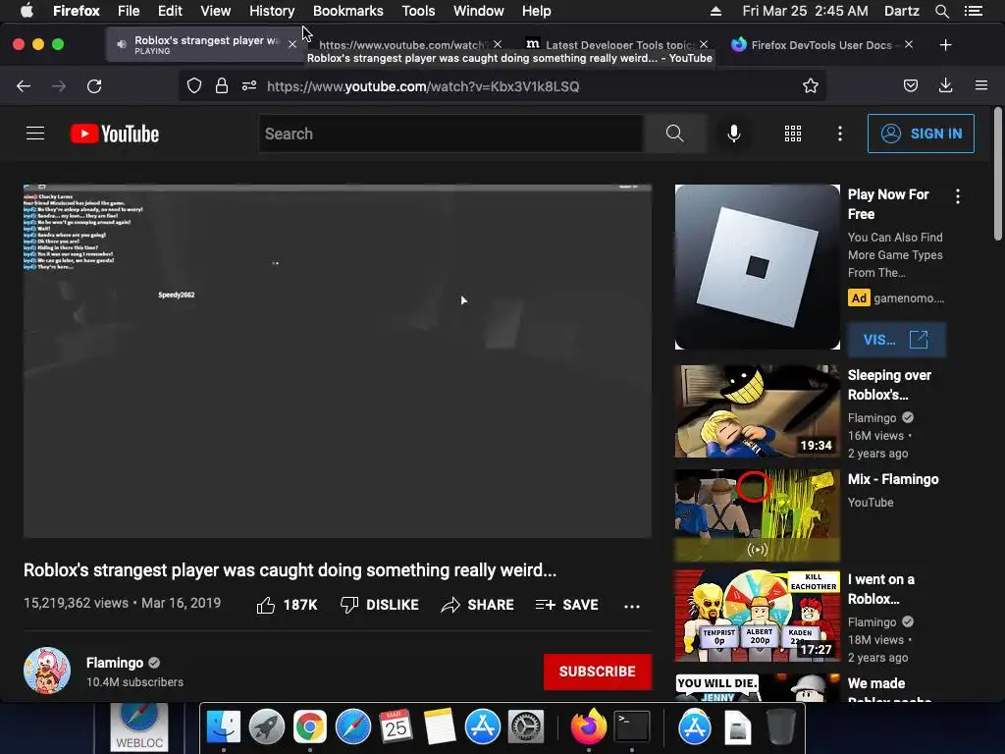The height and width of the screenshot is (754, 1005).
Task: Open the SHARE option for the video
Action: click(x=478, y=605)
